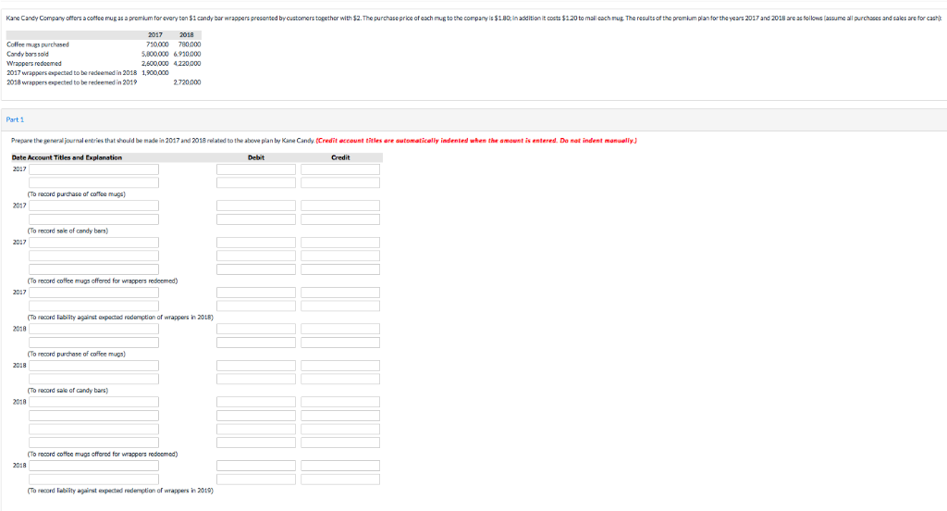Click the 710,000 coffee mugs purchased value
The width and height of the screenshot is (947, 511).
[157, 44]
